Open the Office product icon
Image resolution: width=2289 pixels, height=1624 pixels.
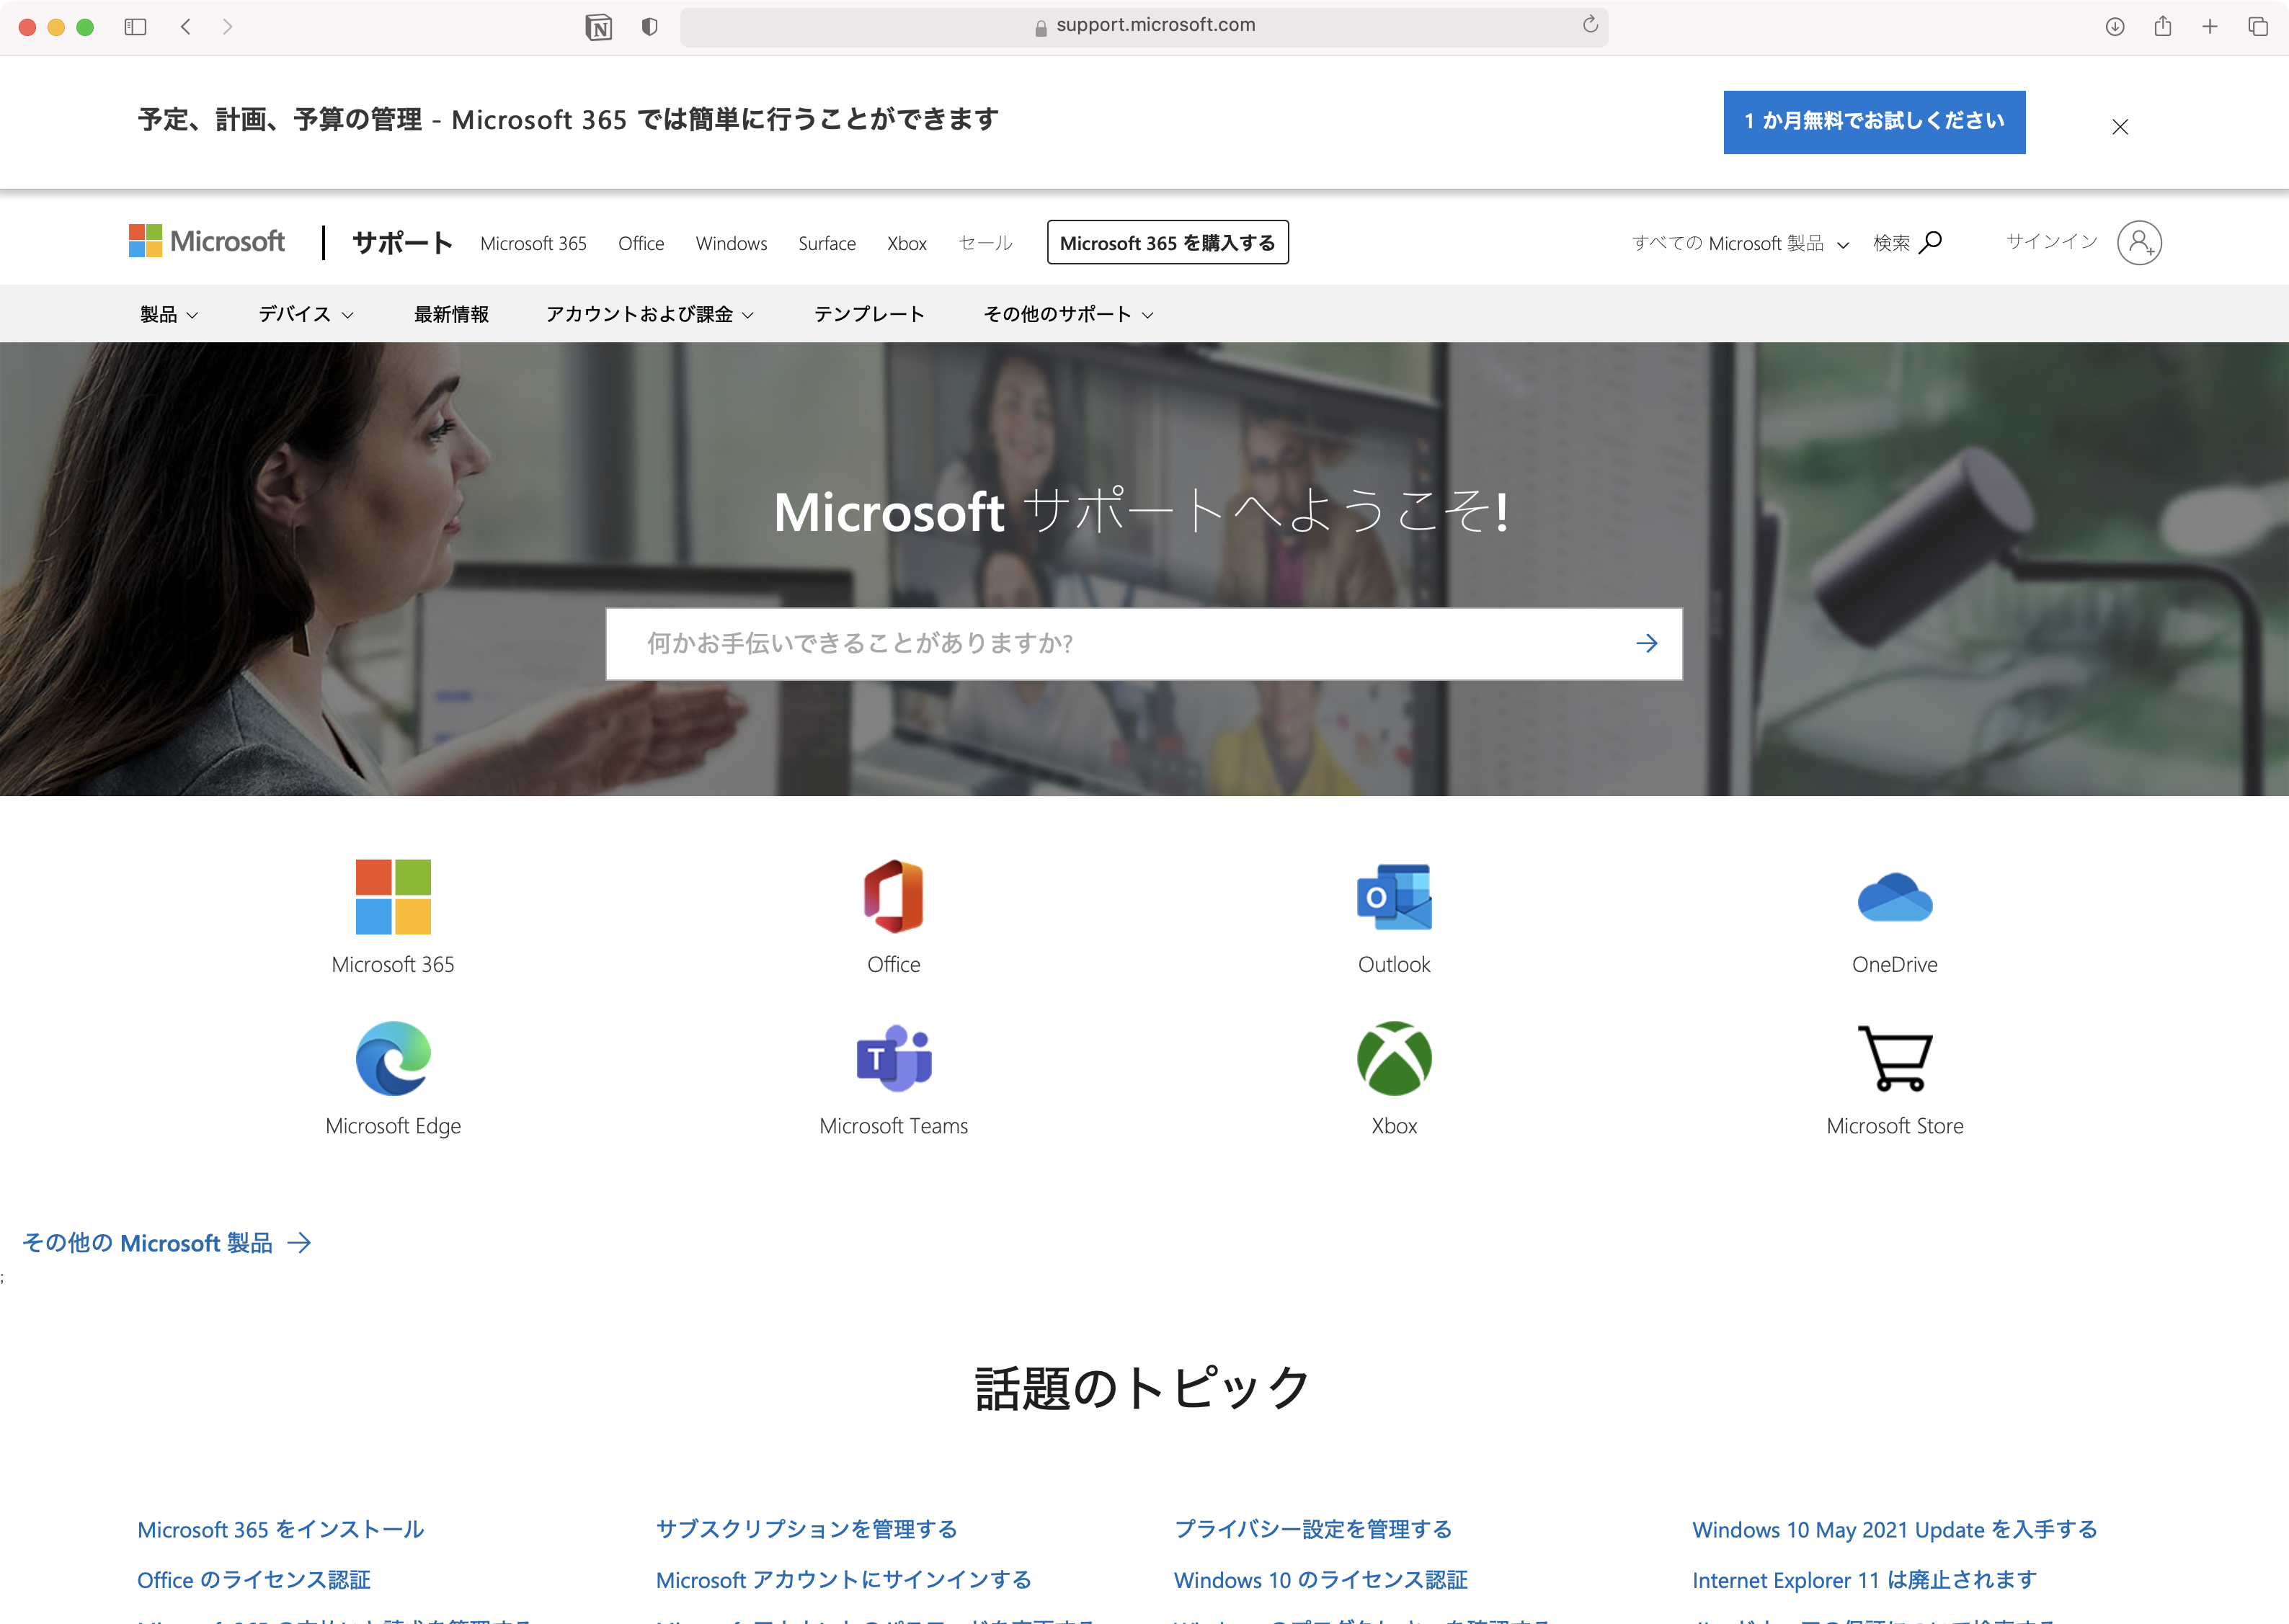[893, 897]
